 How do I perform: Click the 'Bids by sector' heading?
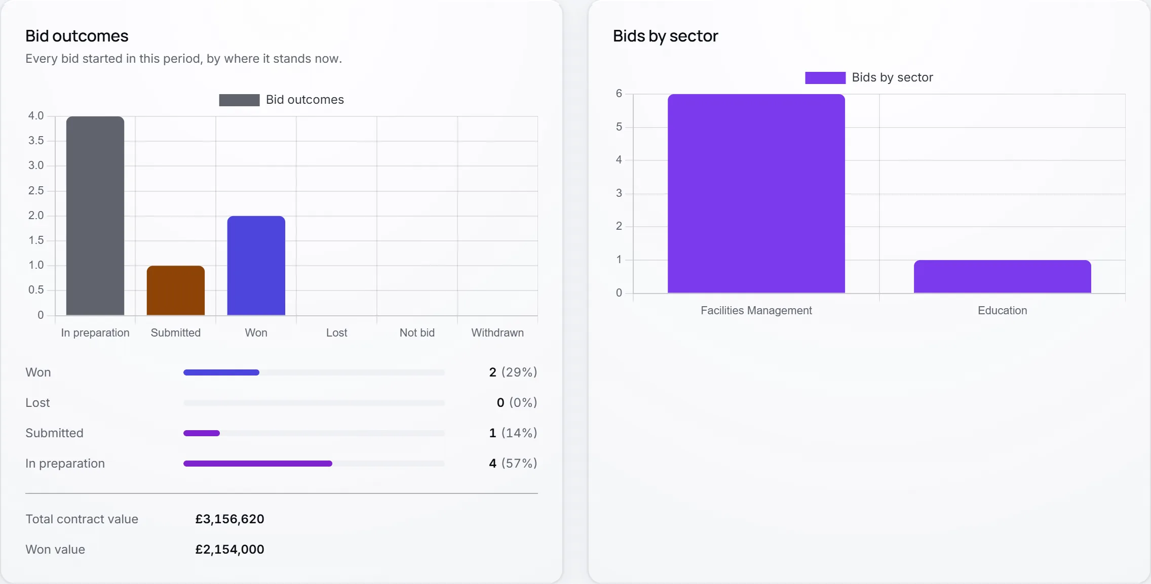666,36
